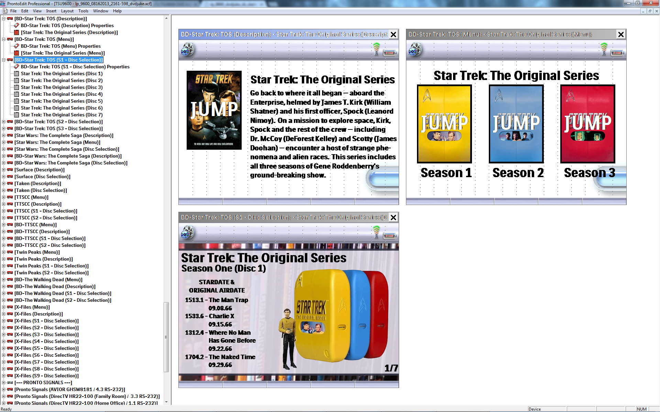Click the film reel icon in Disc Selection preview
The width and height of the screenshot is (660, 412).
[x=187, y=233]
